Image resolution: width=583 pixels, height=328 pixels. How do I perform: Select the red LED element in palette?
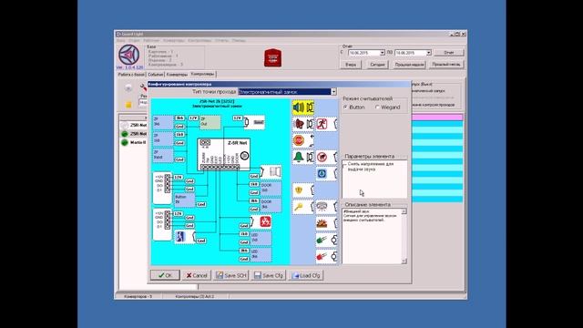coord(326,256)
